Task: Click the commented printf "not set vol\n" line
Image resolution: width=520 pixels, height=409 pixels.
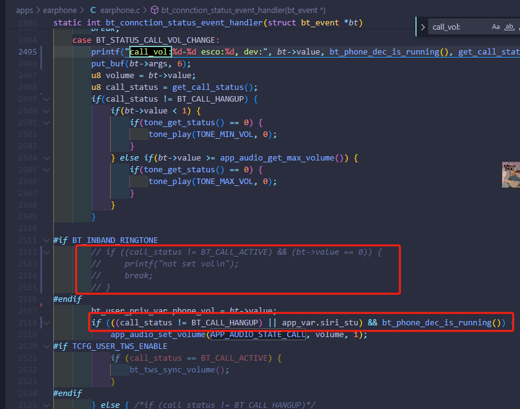Action: click(165, 264)
